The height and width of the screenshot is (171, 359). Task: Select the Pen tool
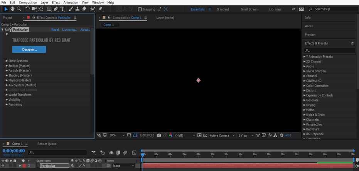[x=56, y=9]
